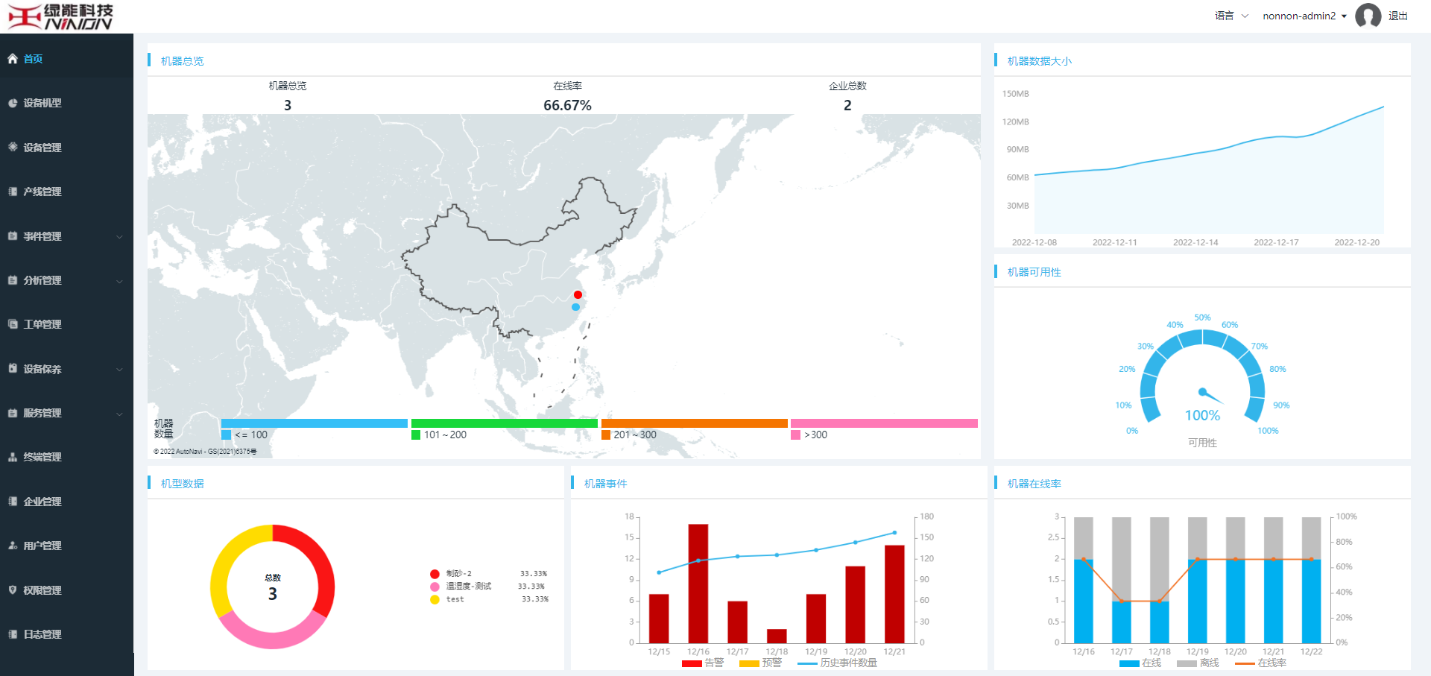Screen dimensions: 1431x676
Task: Expand the 事件管理 submenu arrow
Action: 119,237
